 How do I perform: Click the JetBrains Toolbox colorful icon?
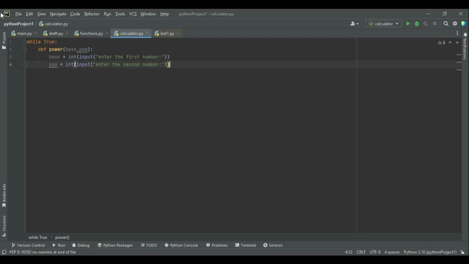click(x=464, y=23)
